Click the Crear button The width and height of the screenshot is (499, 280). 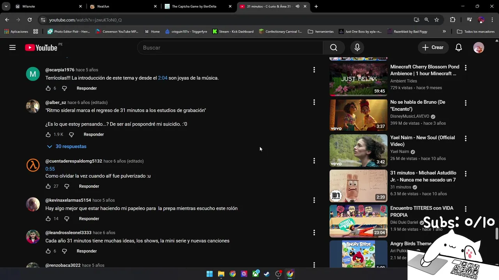(x=433, y=47)
